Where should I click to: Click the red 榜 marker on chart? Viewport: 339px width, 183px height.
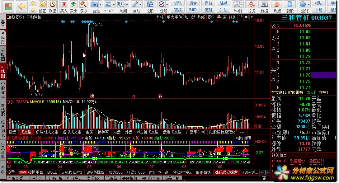(x=92, y=96)
